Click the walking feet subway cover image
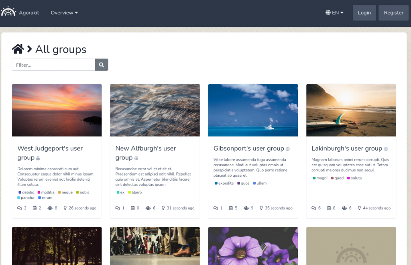 pyautogui.click(x=155, y=246)
